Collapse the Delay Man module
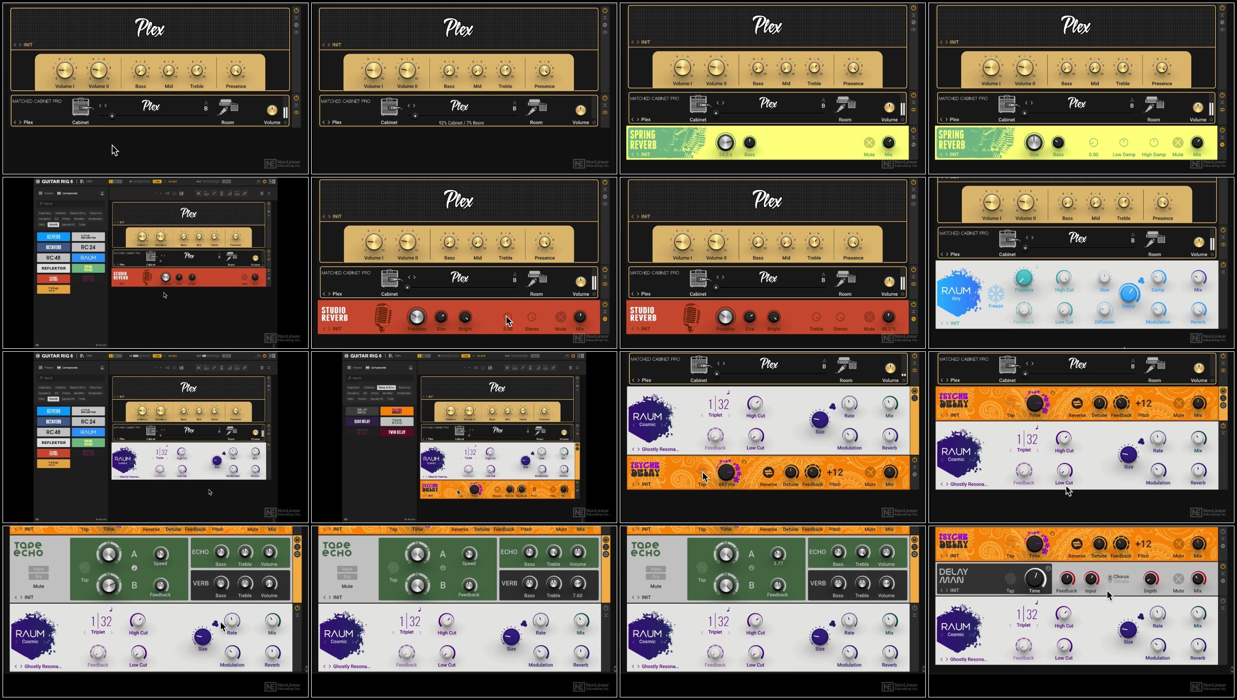This screenshot has width=1237, height=700. (1223, 574)
